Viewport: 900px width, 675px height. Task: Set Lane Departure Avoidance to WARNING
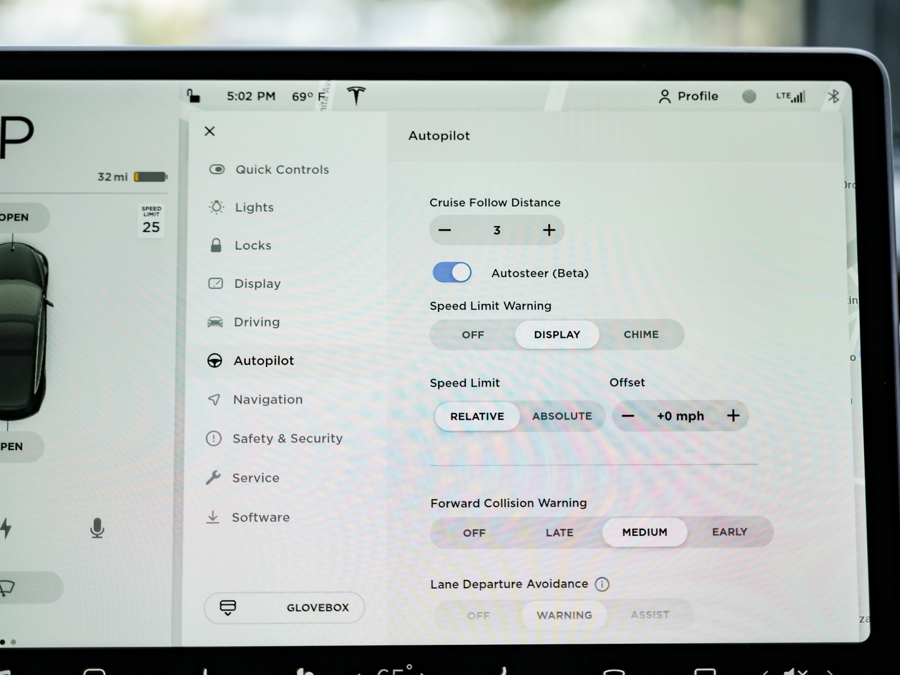[564, 615]
